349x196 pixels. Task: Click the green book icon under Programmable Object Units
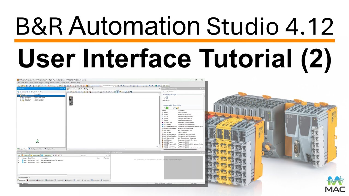coord(167,108)
